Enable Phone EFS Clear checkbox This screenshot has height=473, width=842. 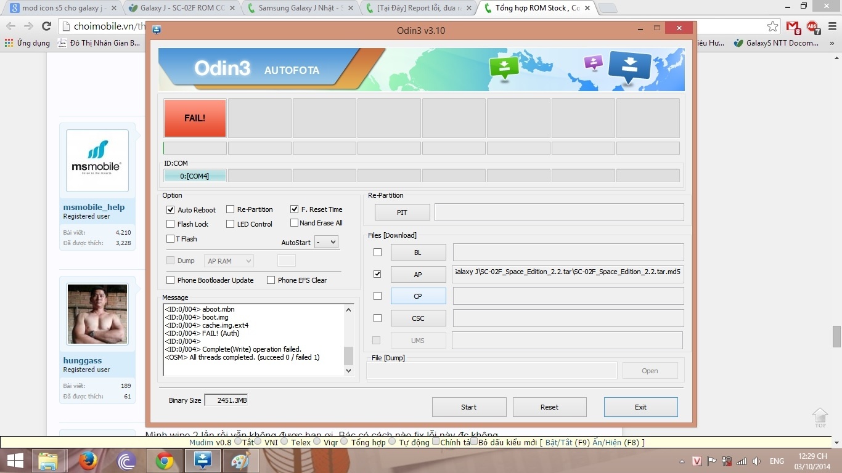271,280
